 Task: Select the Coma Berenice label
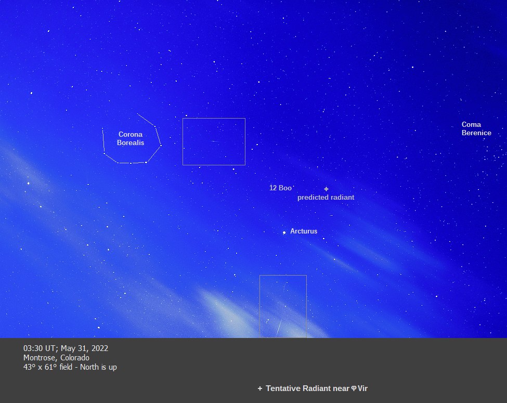[476, 128]
